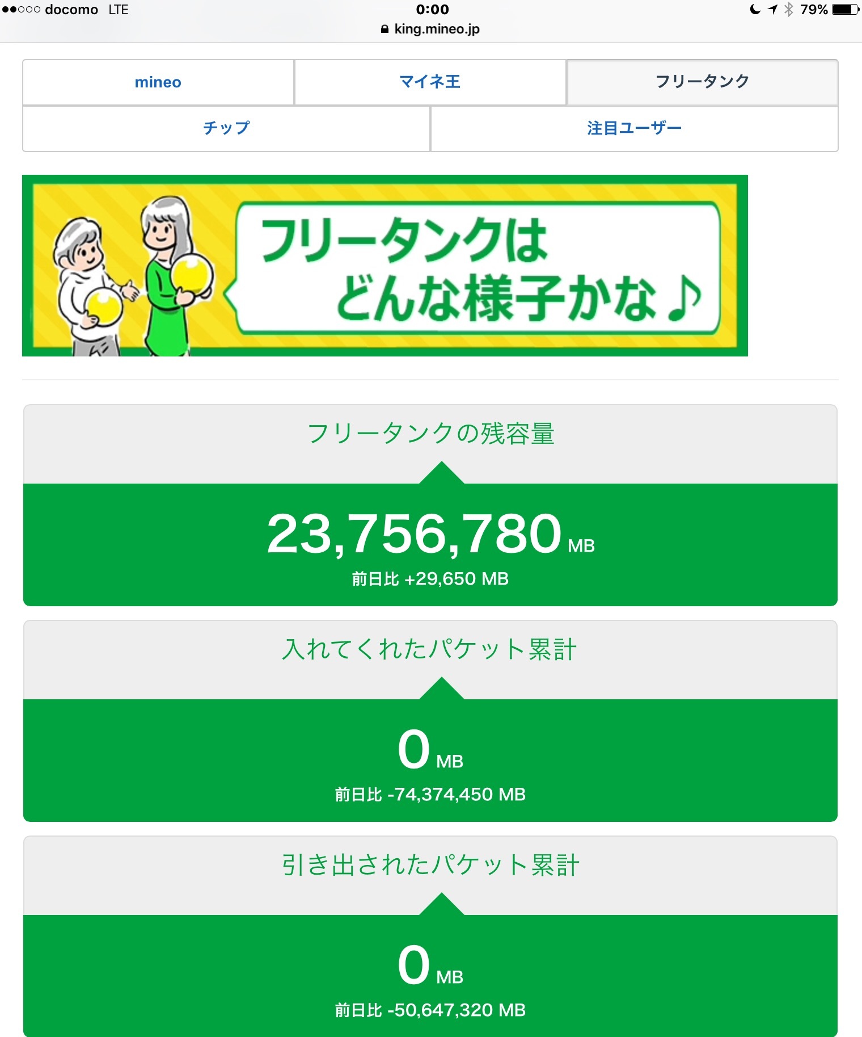Image resolution: width=862 pixels, height=1037 pixels.
Task: Tap the フリータンクの残容量 panel header
Action: pos(430,434)
